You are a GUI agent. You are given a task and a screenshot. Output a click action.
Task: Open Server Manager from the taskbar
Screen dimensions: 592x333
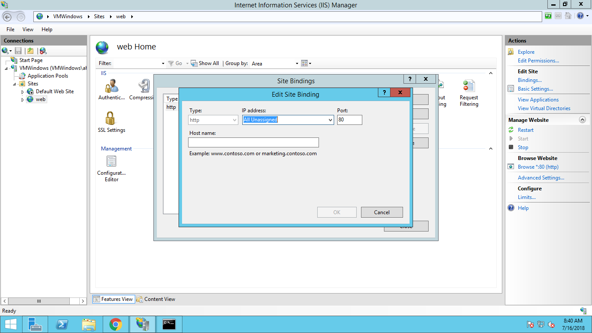point(35,324)
